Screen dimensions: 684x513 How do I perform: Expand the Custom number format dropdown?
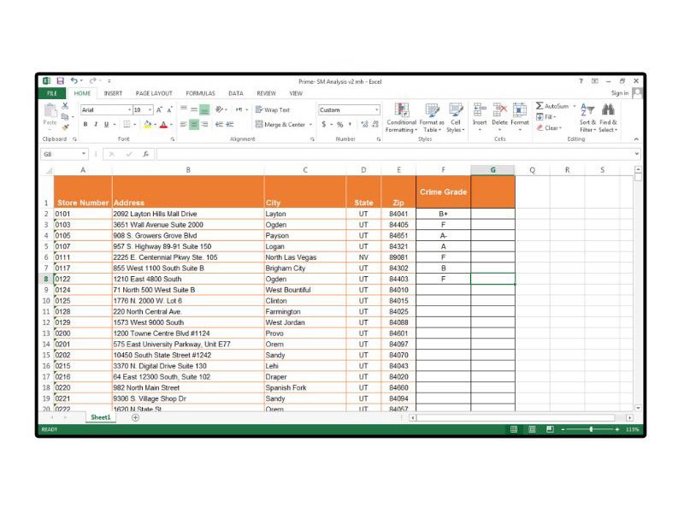tap(376, 109)
